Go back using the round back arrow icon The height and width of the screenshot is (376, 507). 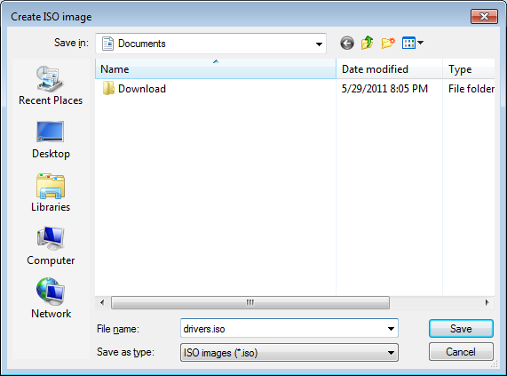pos(347,43)
